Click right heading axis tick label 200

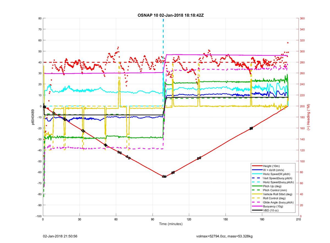pyautogui.click(x=302, y=106)
